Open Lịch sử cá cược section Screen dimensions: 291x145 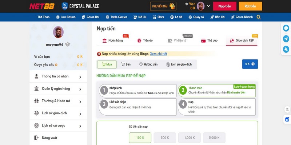coord(58,125)
